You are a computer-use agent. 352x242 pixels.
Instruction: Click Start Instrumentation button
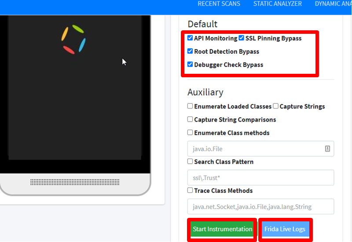point(222,229)
